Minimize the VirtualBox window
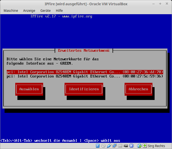The width and height of the screenshot is (172, 149). click(x=154, y=4)
